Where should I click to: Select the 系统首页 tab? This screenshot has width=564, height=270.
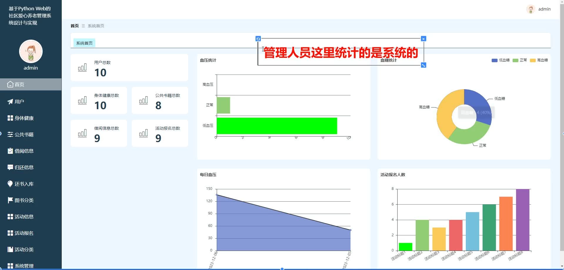[84, 43]
